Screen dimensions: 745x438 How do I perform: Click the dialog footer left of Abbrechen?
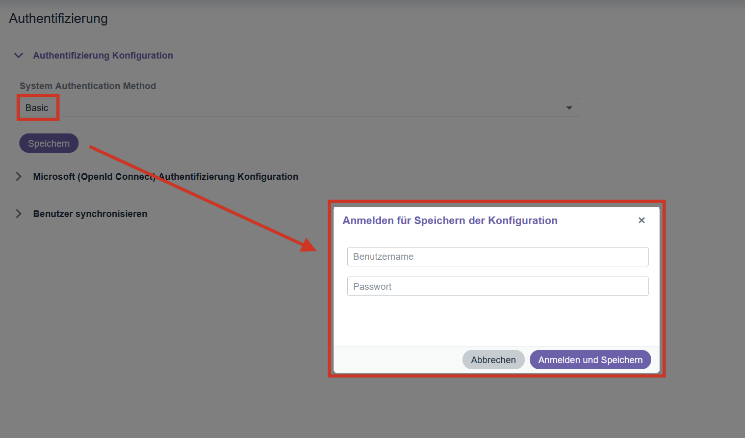[398, 360]
